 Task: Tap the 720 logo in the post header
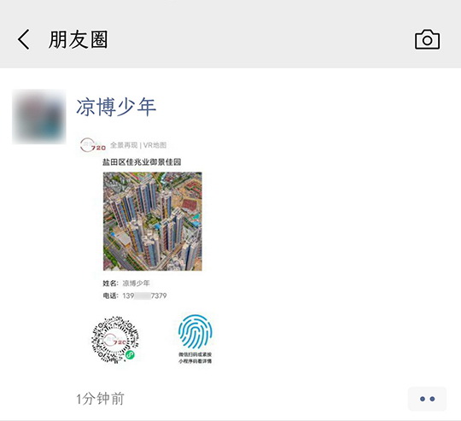point(93,145)
